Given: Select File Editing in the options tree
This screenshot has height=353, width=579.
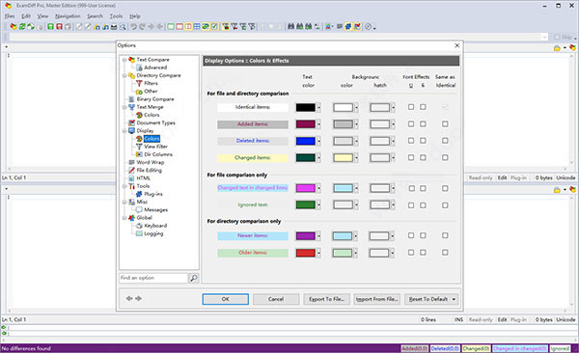Looking at the screenshot, I should (x=150, y=170).
